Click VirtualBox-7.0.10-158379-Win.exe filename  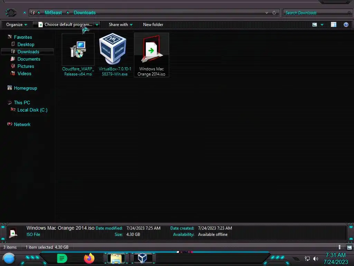point(115,71)
